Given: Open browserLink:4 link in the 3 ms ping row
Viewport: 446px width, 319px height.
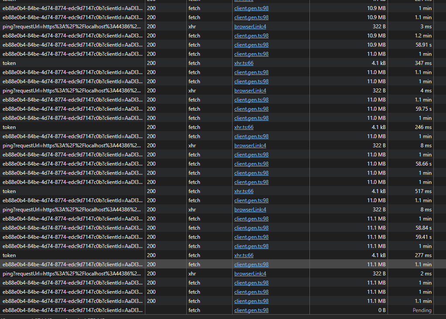Looking at the screenshot, I should 250,27.
